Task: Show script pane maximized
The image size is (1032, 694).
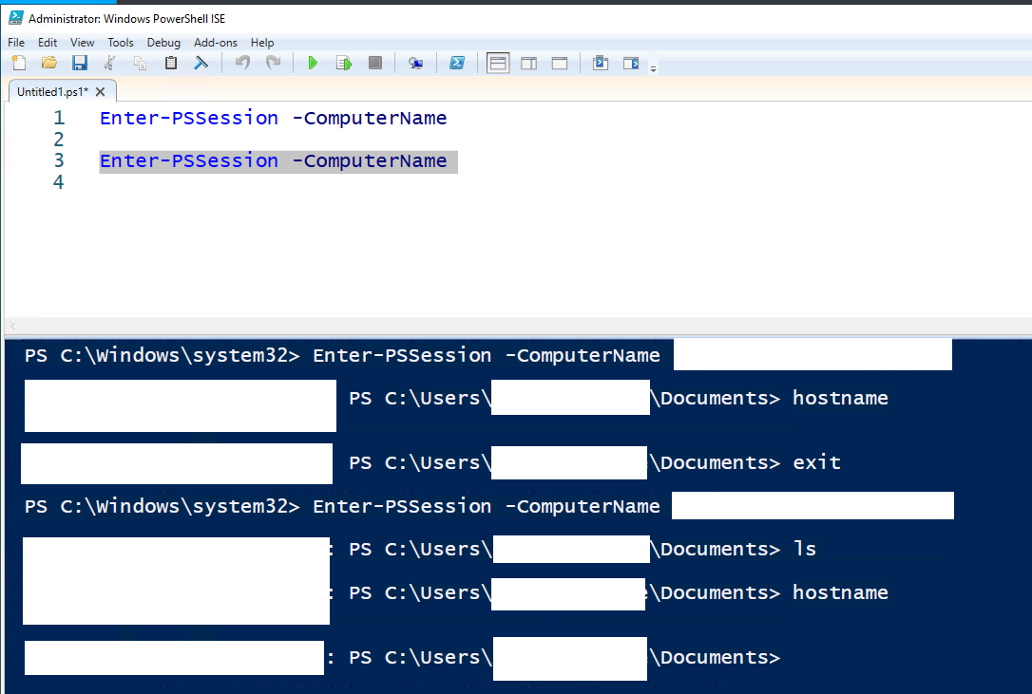Action: 560,64
